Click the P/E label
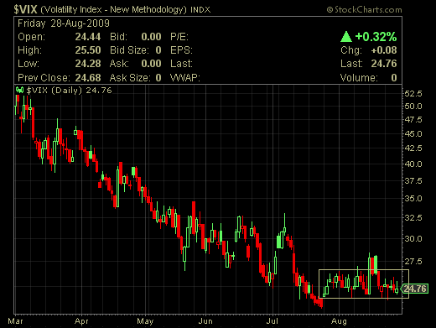The image size is (436, 328). pos(179,37)
